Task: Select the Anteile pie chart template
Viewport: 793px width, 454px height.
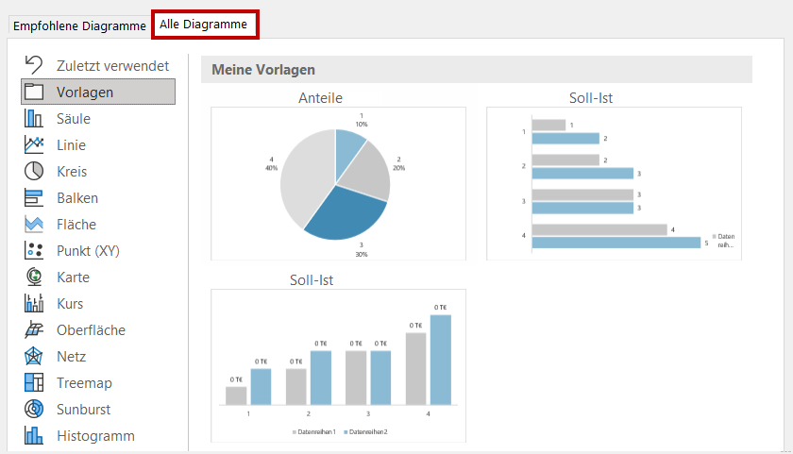Action: tap(337, 182)
